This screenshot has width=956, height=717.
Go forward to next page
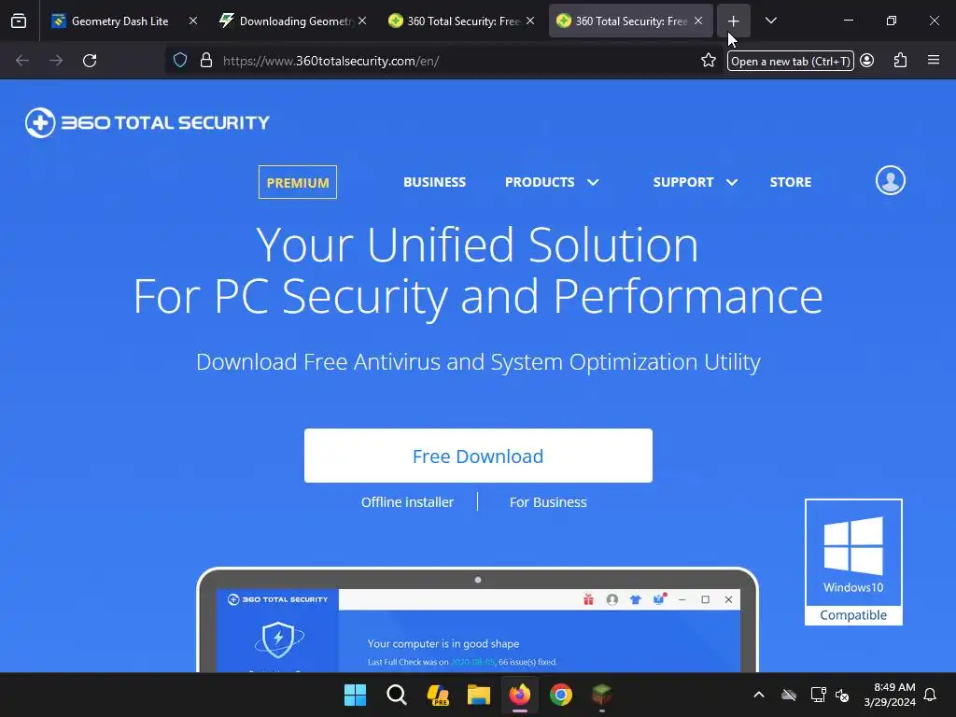pos(56,61)
